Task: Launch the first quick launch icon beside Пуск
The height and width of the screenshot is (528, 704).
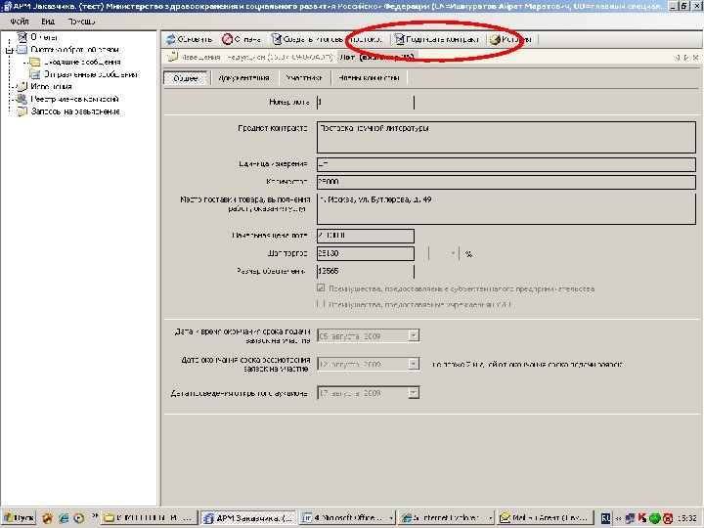Action: (x=47, y=518)
